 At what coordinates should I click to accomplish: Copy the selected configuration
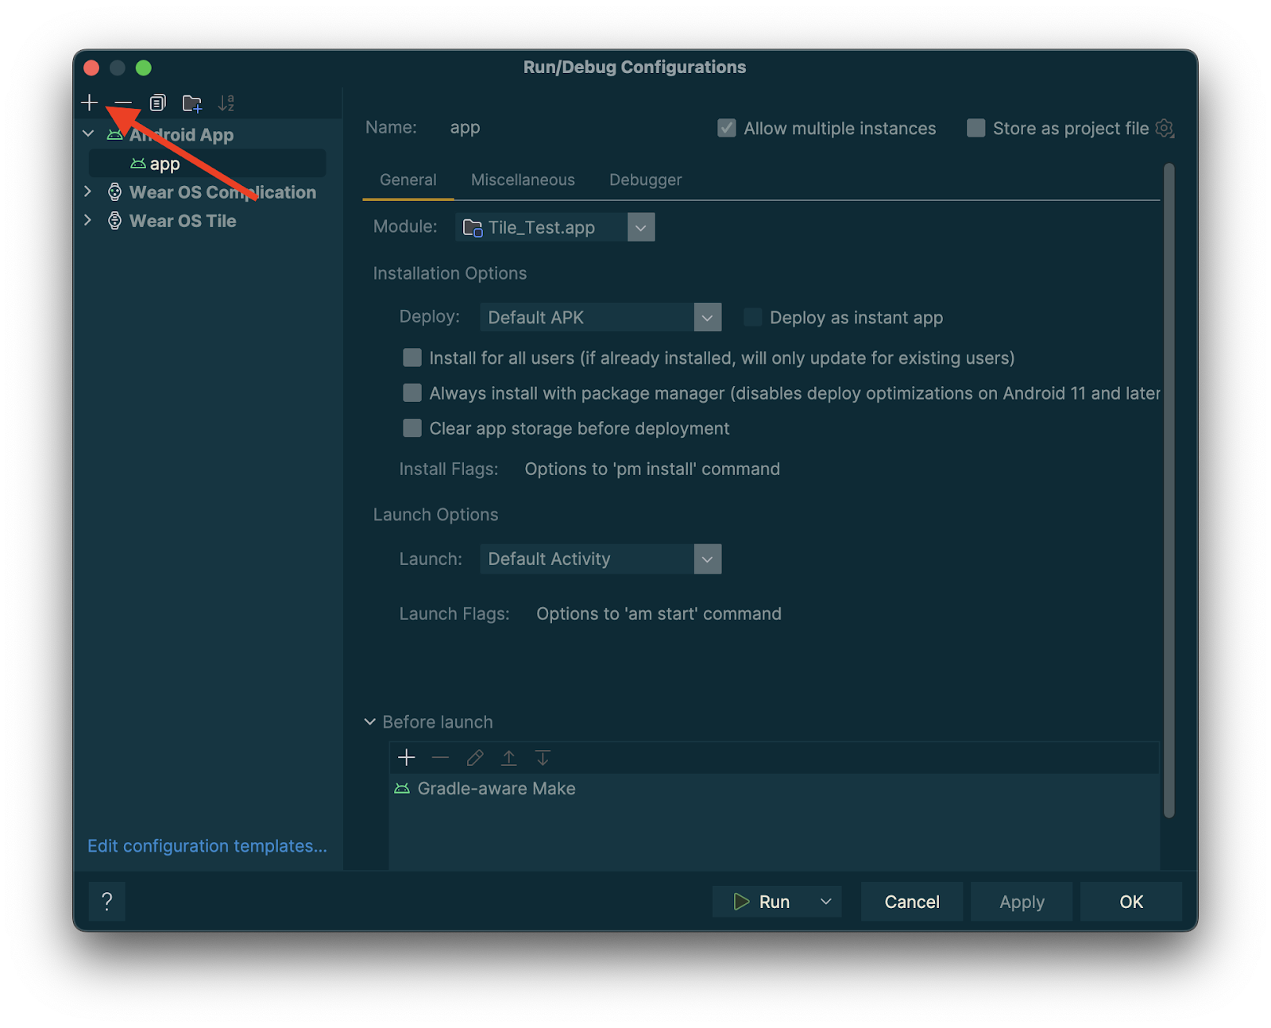point(156,102)
